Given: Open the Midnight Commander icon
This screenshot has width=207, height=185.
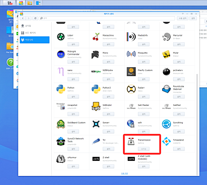Looking at the screenshot, I should tap(61, 54).
